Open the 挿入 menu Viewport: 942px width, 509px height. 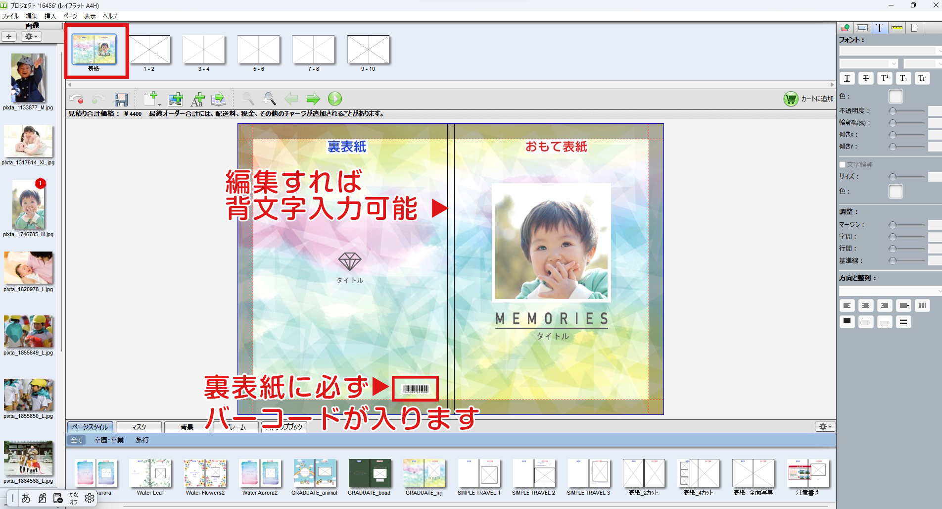click(x=50, y=16)
